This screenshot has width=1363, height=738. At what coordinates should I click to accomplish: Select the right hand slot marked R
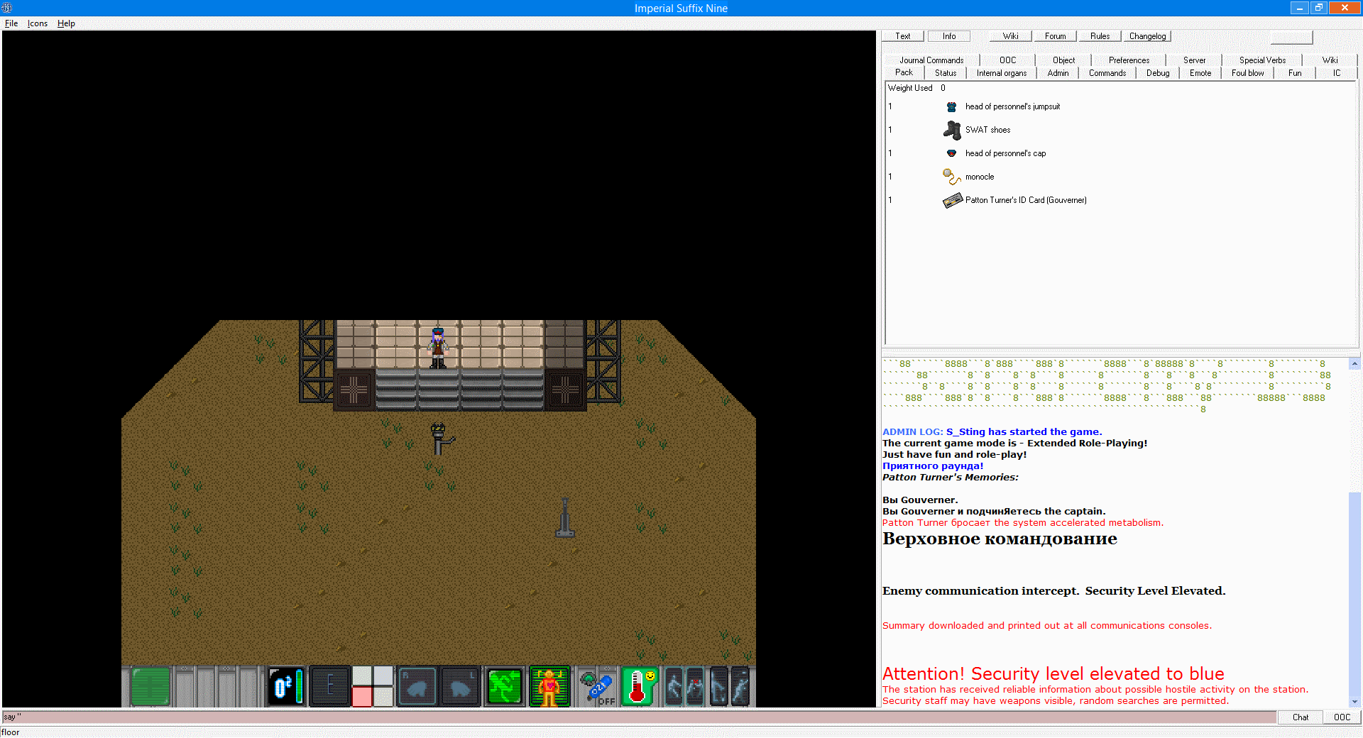click(417, 686)
